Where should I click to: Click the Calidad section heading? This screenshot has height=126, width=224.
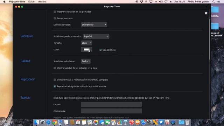[25, 61]
